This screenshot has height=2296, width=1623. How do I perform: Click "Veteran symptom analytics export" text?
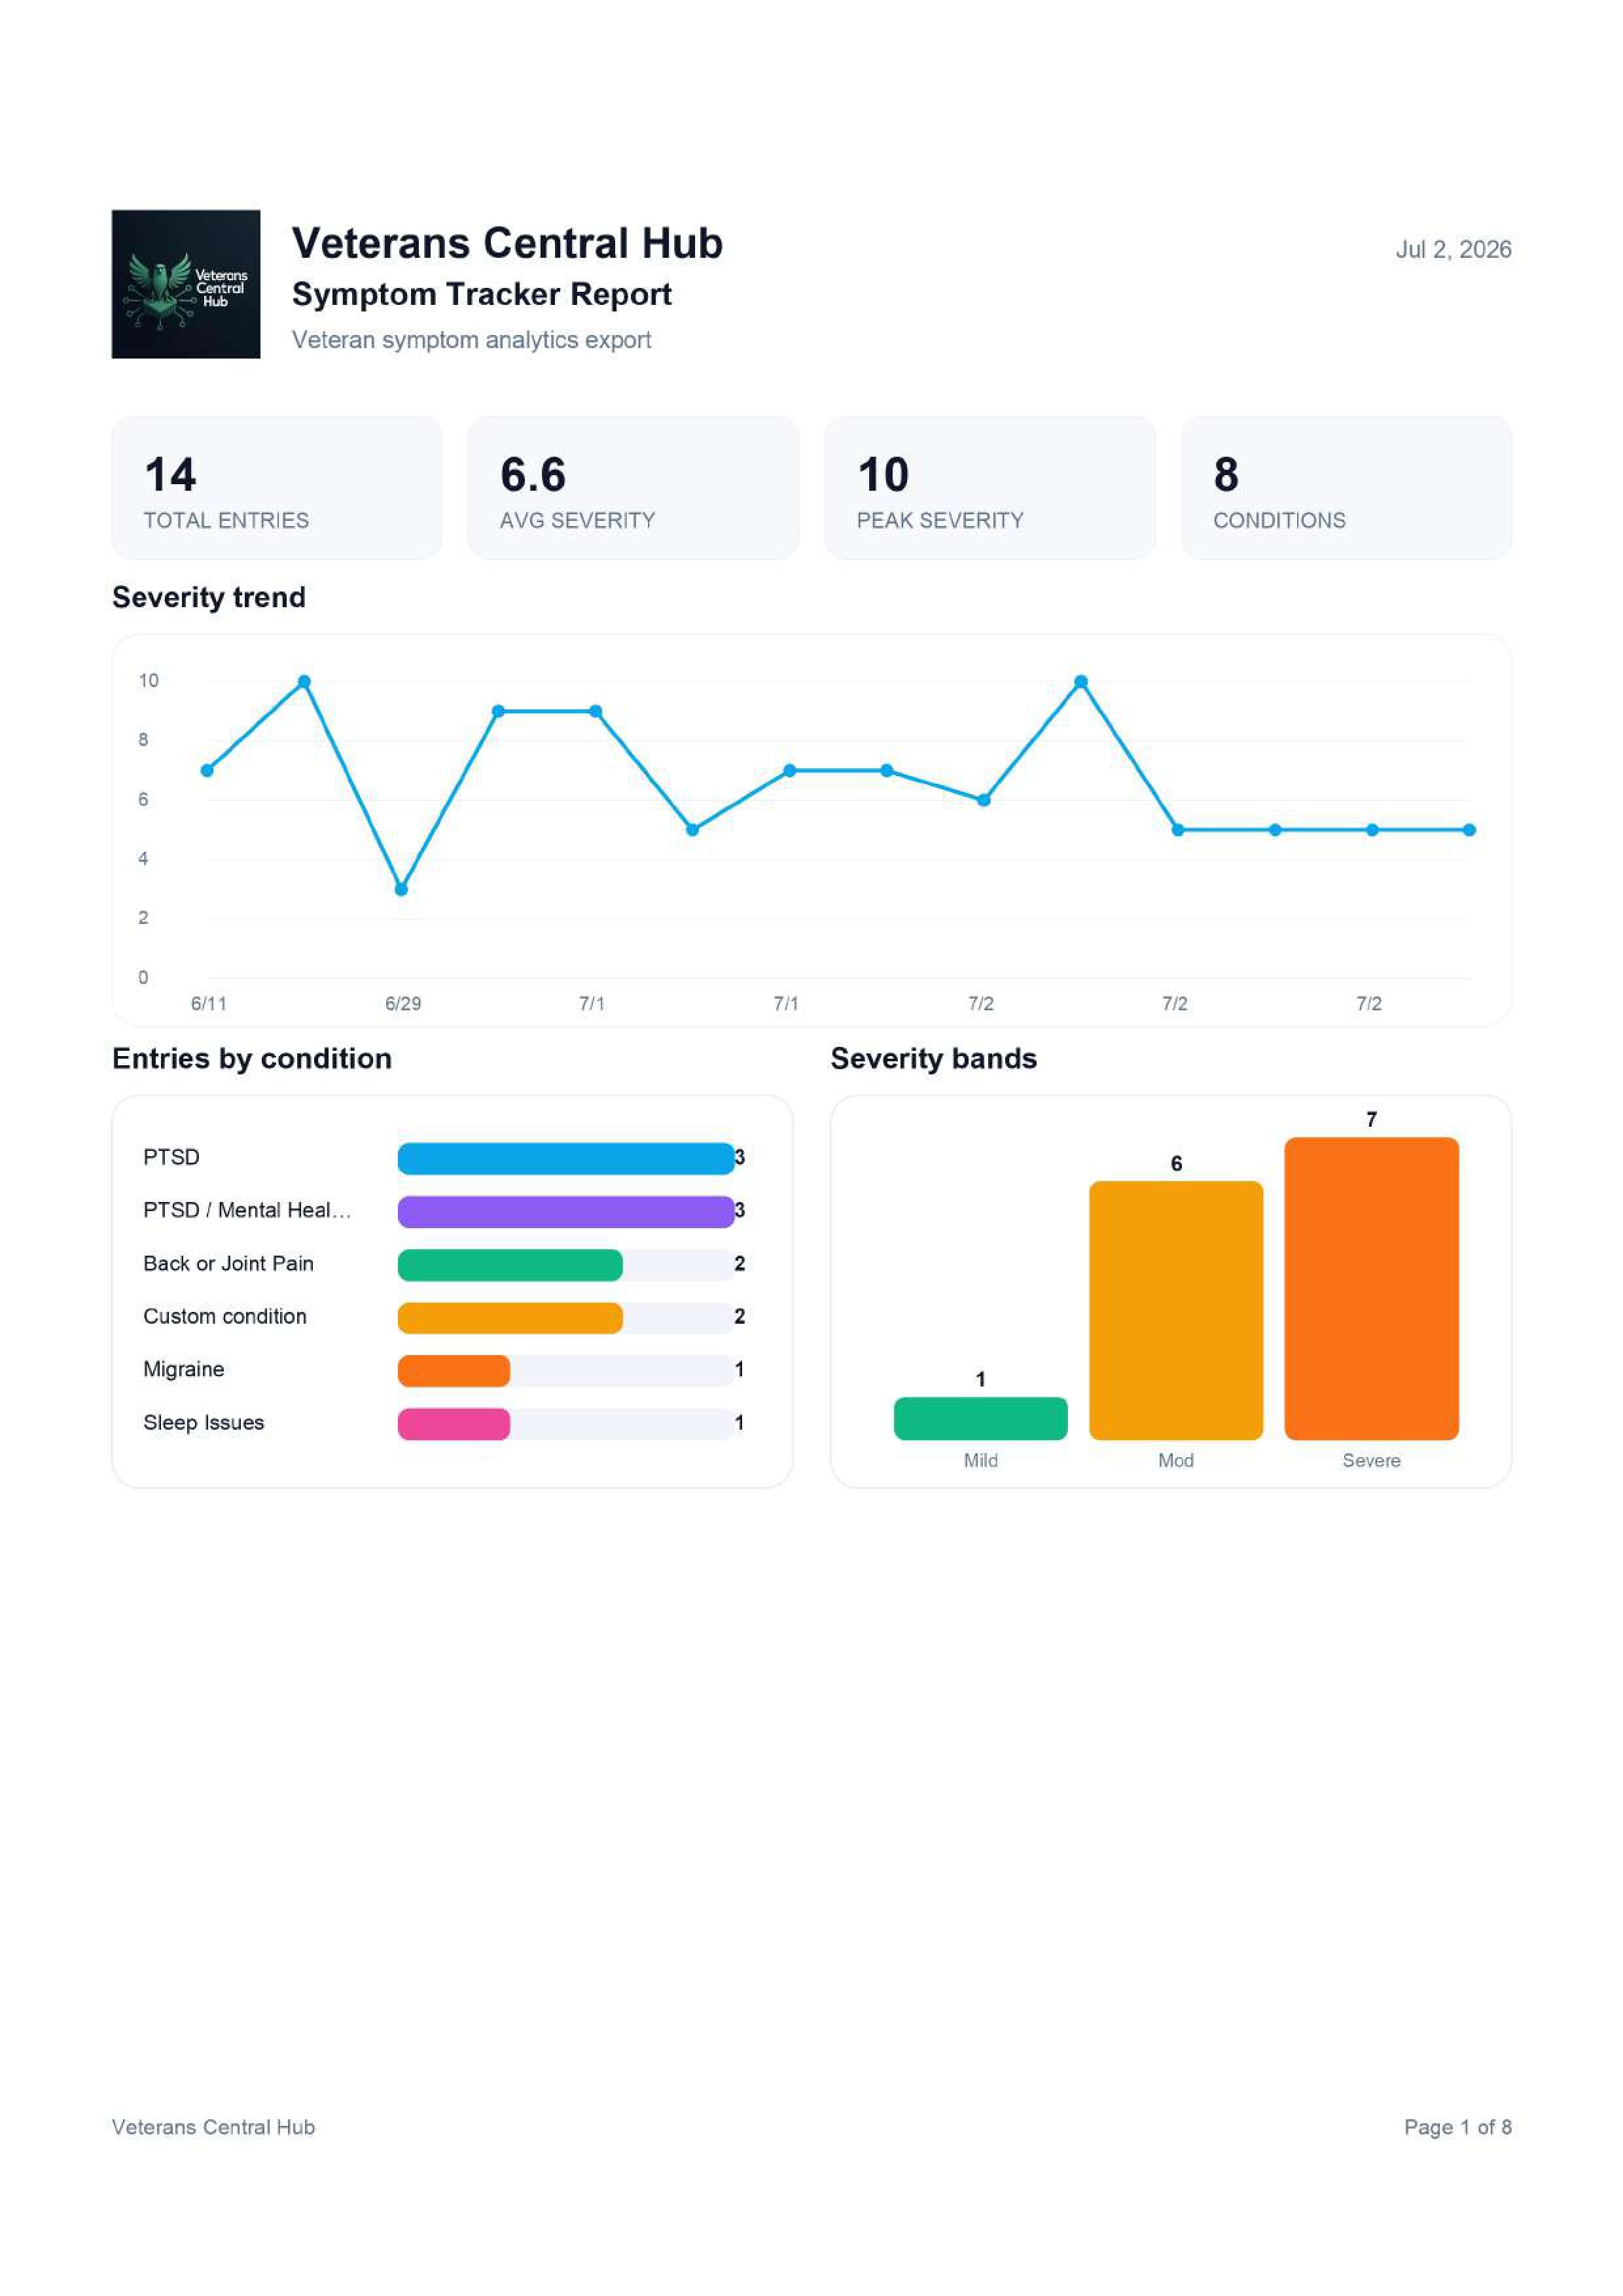(471, 340)
